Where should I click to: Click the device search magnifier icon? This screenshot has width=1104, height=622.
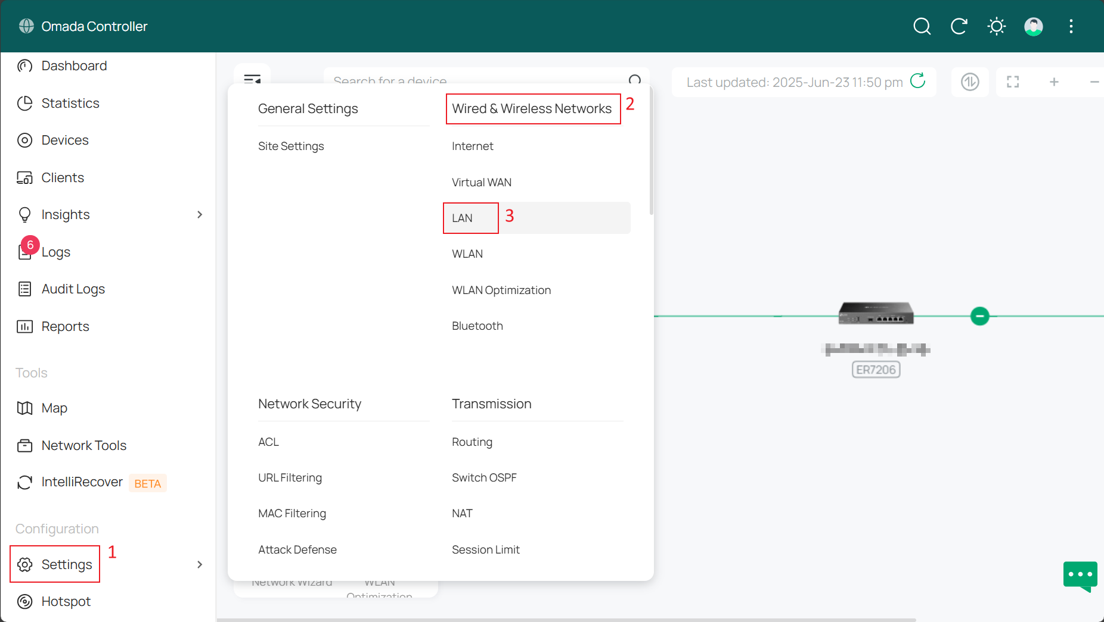click(635, 79)
